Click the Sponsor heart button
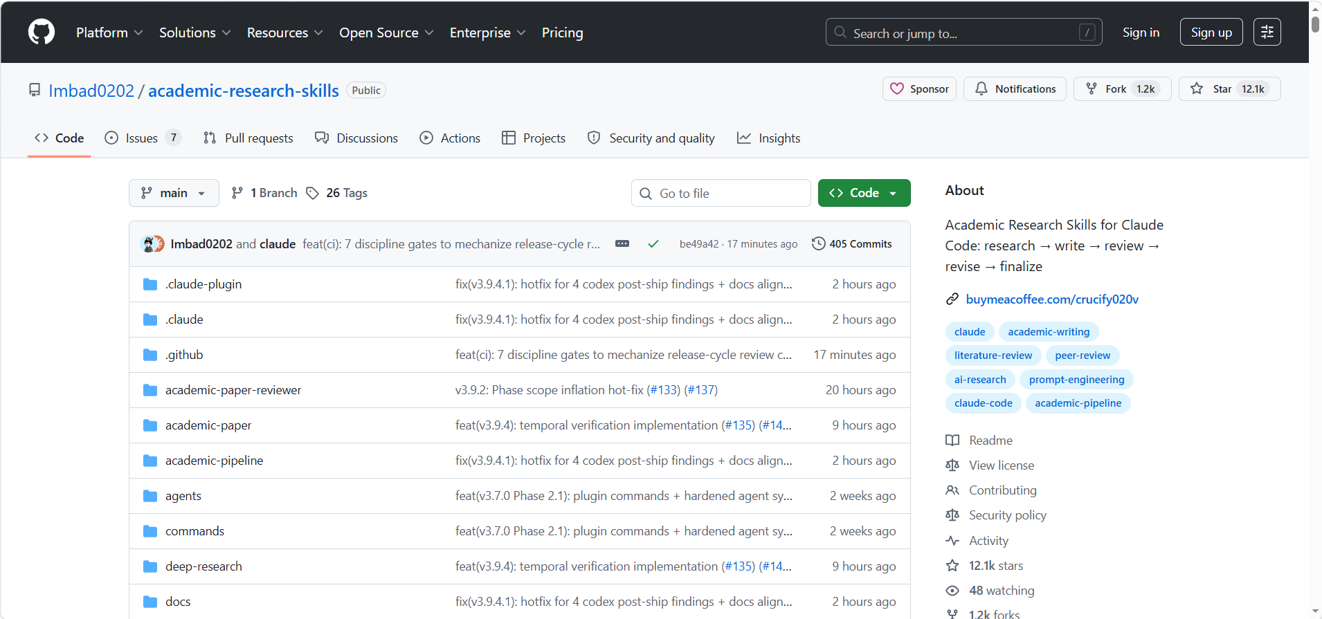Viewport: 1322px width, 619px height. point(919,89)
